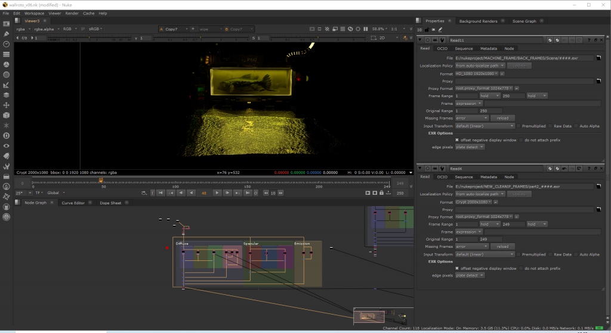The height and width of the screenshot is (333, 611).
Task: Play the timeline forward
Action: point(217,193)
